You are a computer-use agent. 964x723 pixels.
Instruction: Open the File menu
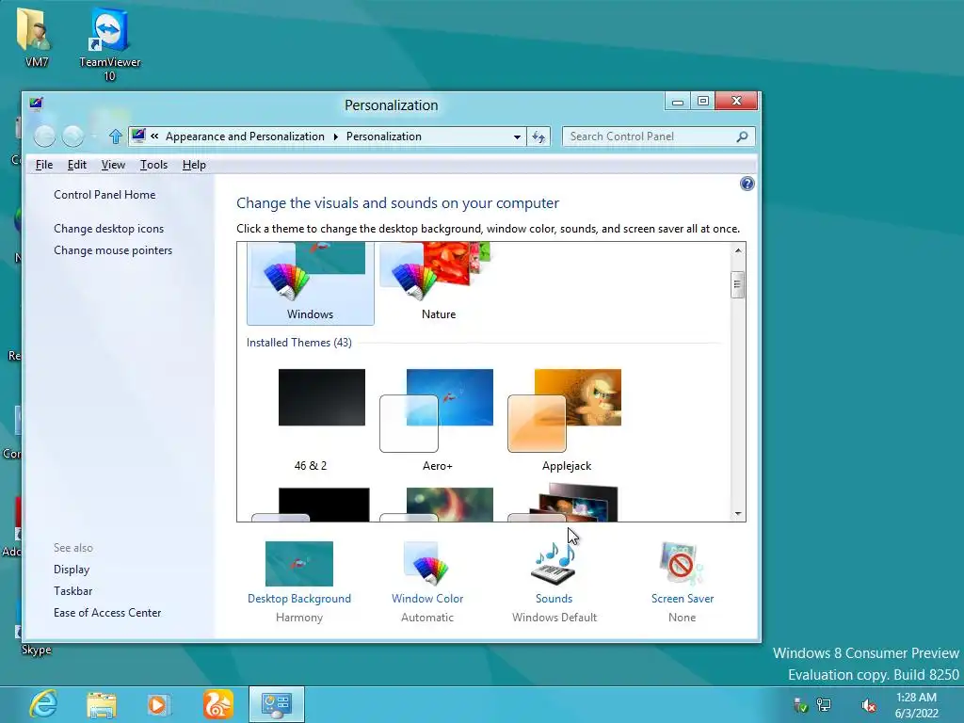(x=44, y=165)
